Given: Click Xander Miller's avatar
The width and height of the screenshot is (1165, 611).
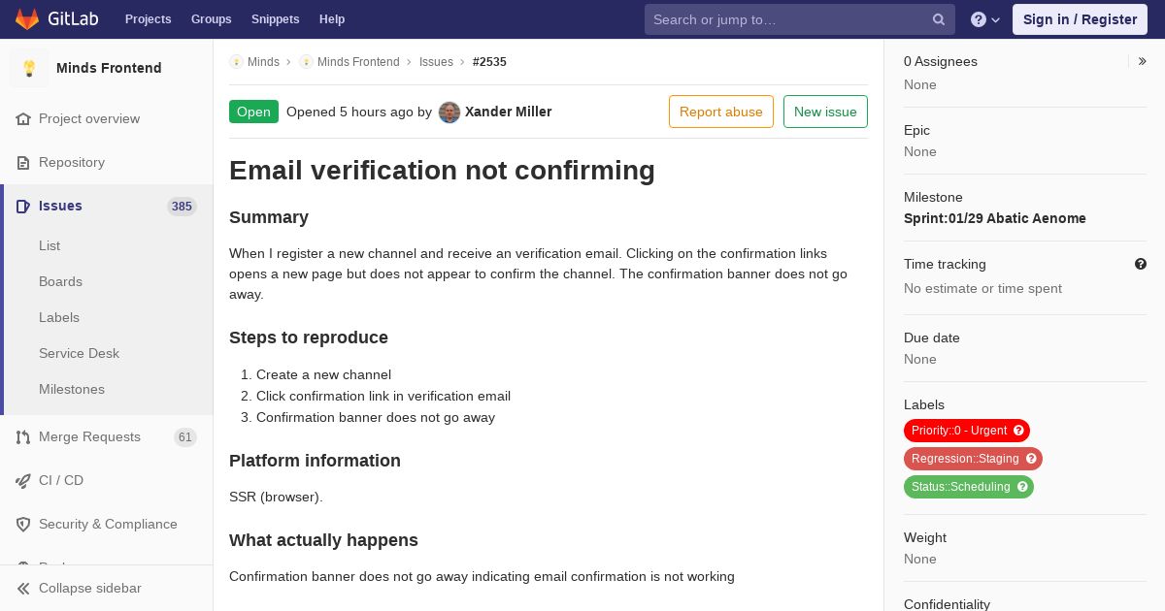Looking at the screenshot, I should pyautogui.click(x=449, y=113).
